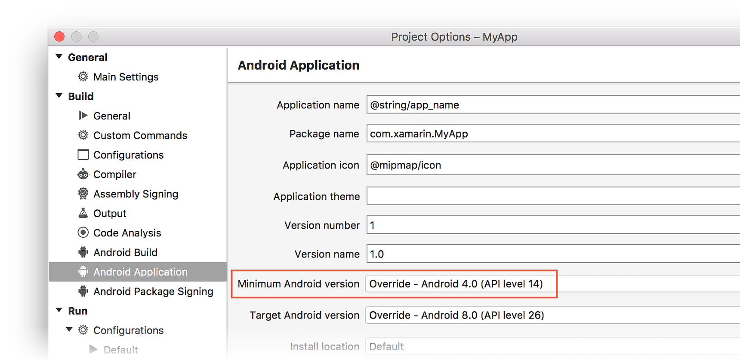Click the Custom Commands gear icon
Viewport: 740px width, 362px height.
pyautogui.click(x=83, y=135)
